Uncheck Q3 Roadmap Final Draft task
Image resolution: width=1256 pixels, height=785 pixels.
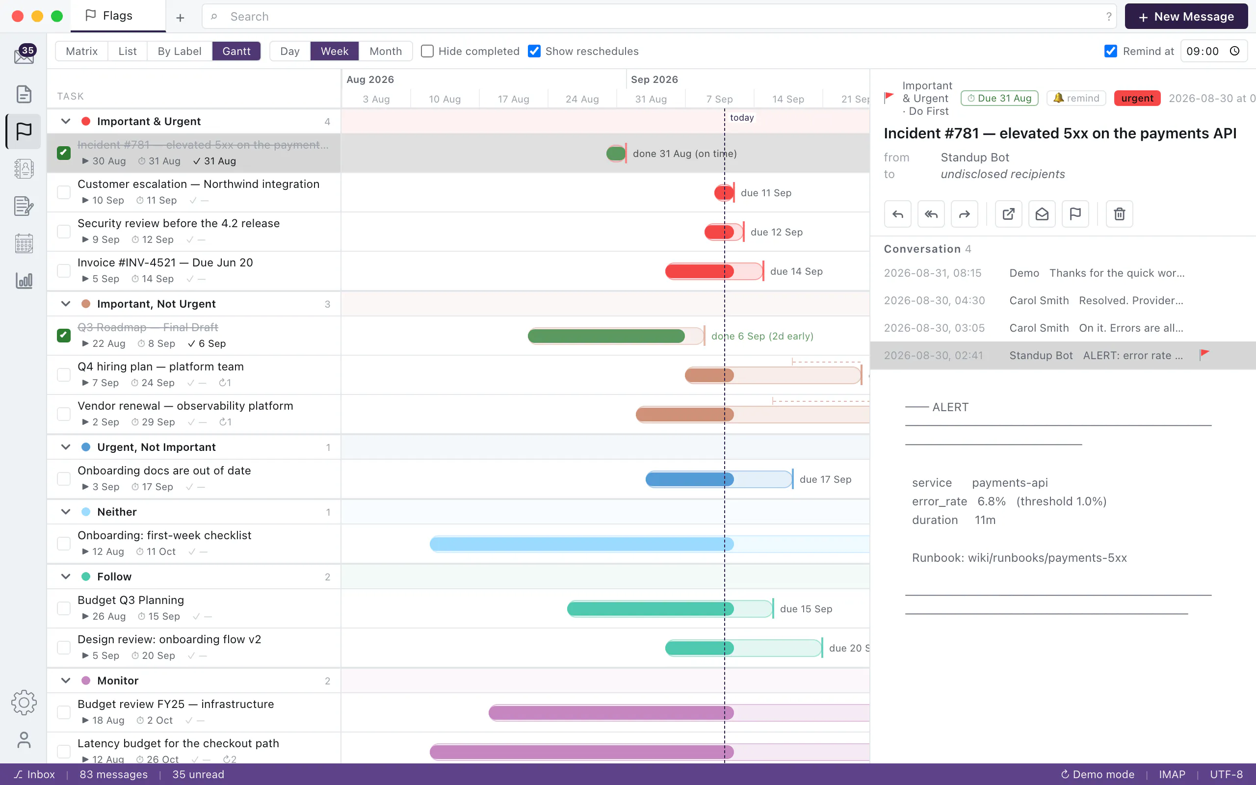[x=64, y=336]
